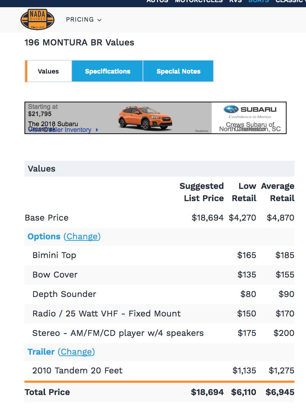306x408 pixels.
Task: Open the Special Notes tab
Action: (x=178, y=71)
